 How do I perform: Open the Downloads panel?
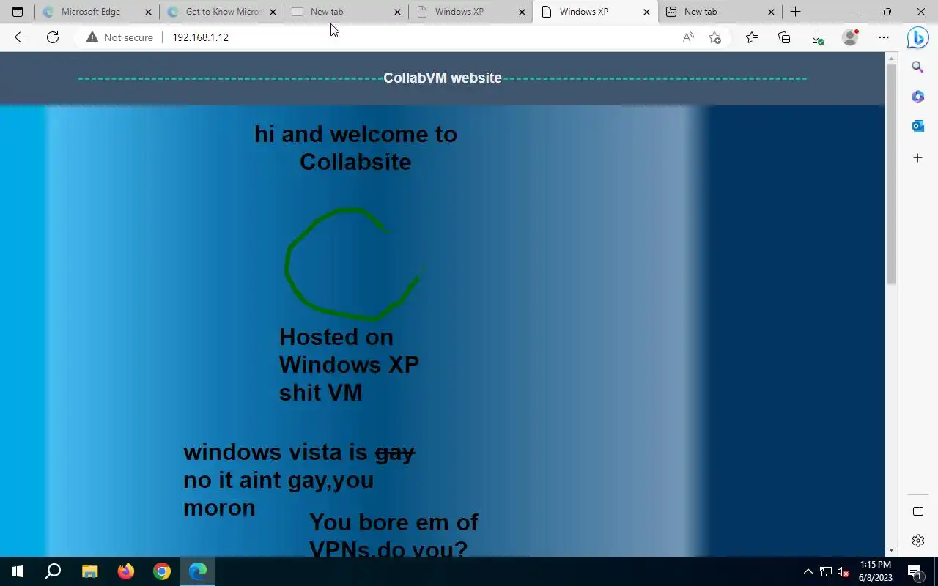[817, 37]
